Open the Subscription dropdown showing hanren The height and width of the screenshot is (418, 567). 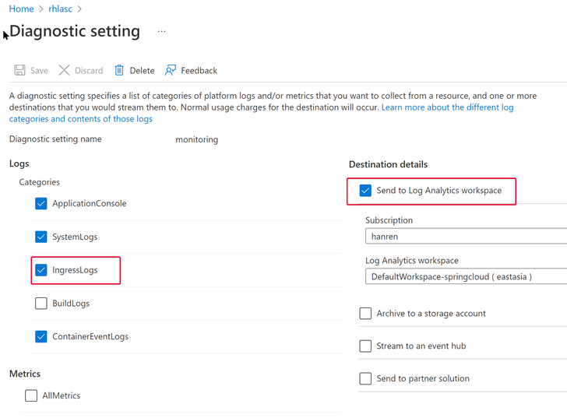(x=466, y=237)
